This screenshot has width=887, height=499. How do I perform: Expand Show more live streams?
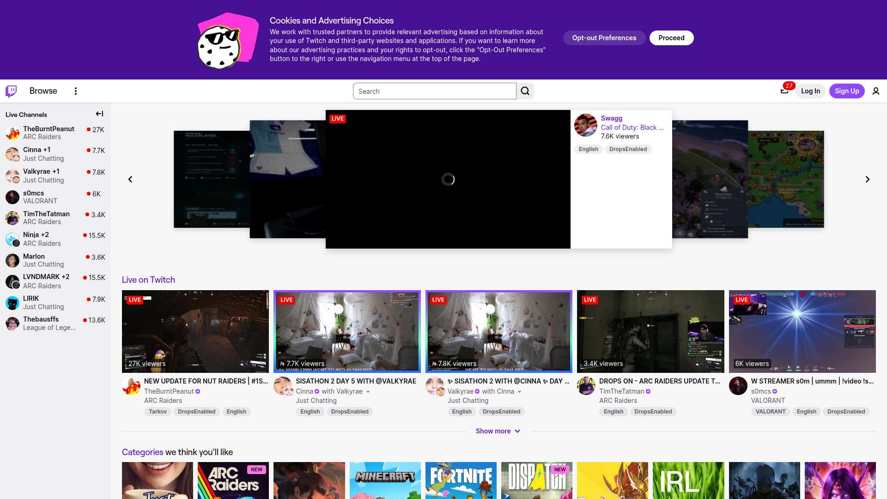click(x=498, y=431)
